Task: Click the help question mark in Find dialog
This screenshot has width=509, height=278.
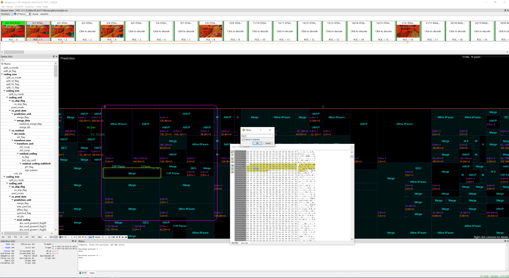Action: (260, 130)
